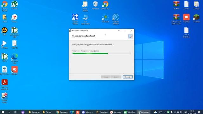Switch to the Video Suite taskbar item
Viewport: 203px width, 114px height.
click(x=130, y=112)
